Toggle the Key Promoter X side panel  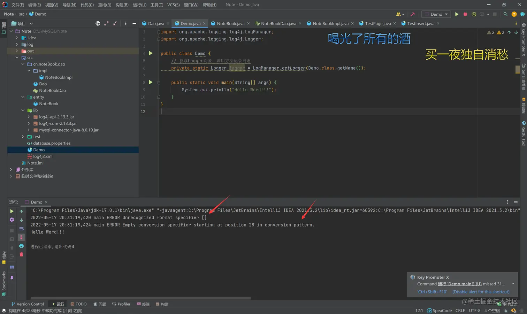pos(524,40)
